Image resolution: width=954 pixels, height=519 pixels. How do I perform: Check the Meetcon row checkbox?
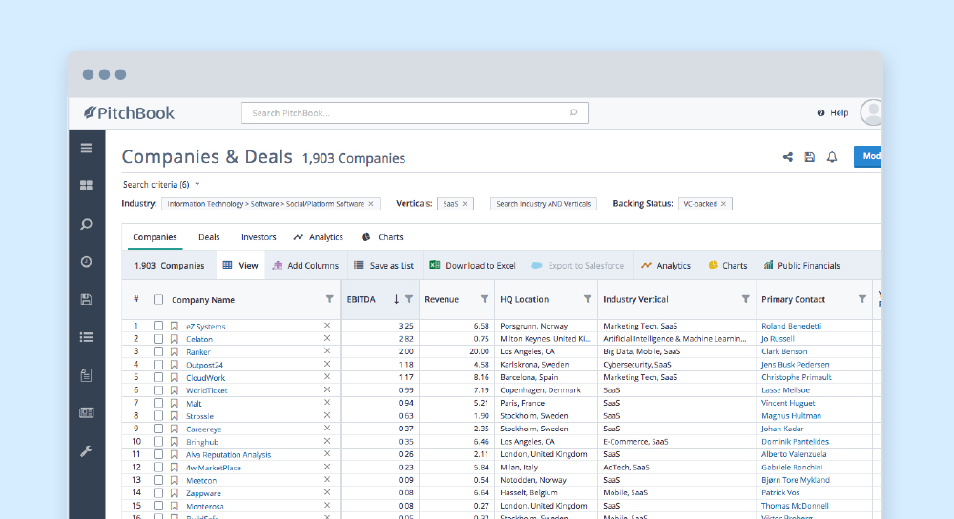[158, 480]
